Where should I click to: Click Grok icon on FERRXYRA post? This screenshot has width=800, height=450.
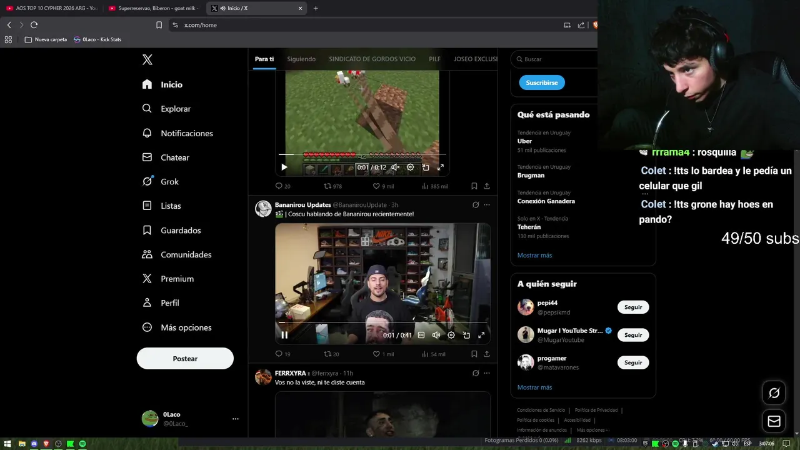(476, 373)
